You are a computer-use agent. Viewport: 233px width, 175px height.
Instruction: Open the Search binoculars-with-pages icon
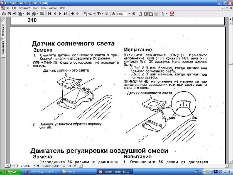(34, 14)
